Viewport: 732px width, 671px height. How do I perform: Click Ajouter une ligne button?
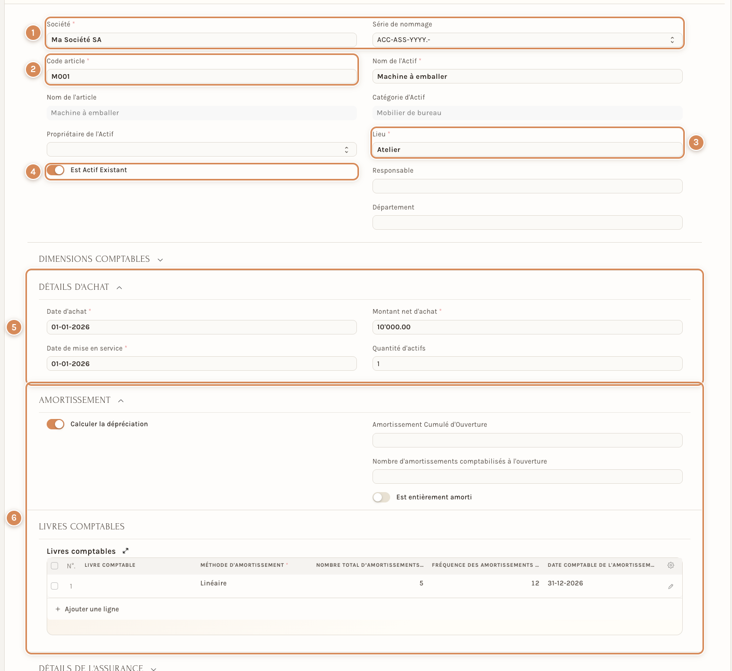tap(87, 609)
